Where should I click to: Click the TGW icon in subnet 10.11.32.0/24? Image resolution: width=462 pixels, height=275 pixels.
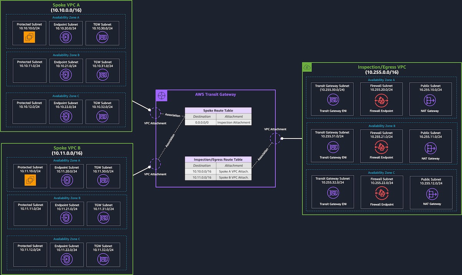(102, 258)
